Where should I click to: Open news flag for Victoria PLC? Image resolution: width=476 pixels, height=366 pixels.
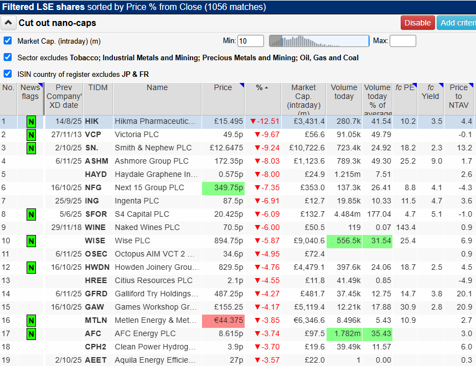[x=31, y=135]
